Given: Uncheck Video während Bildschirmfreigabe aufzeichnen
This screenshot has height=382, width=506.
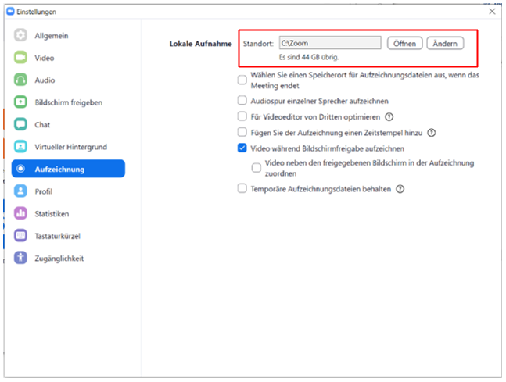Looking at the screenshot, I should pyautogui.click(x=242, y=148).
